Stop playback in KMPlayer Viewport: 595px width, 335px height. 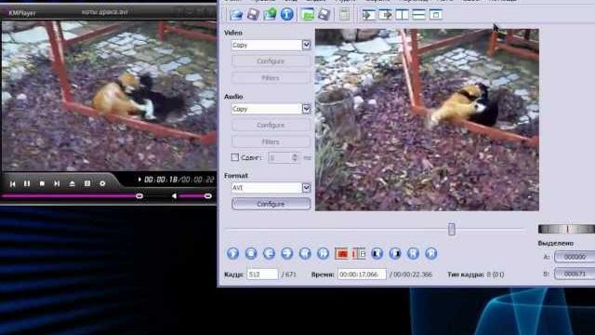(42, 183)
